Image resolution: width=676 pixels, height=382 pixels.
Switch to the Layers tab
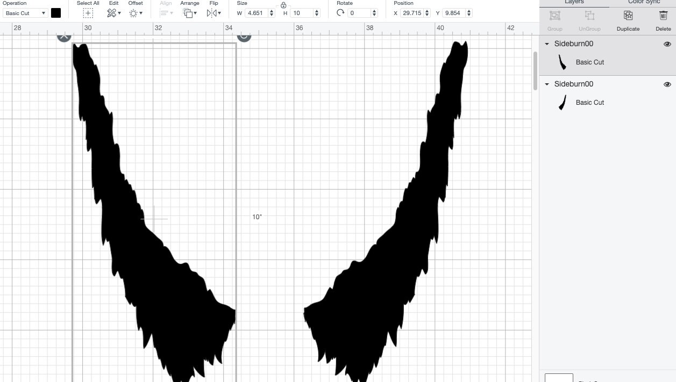click(x=574, y=3)
